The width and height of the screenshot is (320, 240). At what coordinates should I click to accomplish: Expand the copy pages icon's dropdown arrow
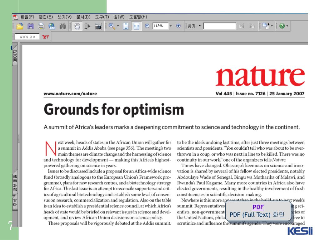coord(272,26)
